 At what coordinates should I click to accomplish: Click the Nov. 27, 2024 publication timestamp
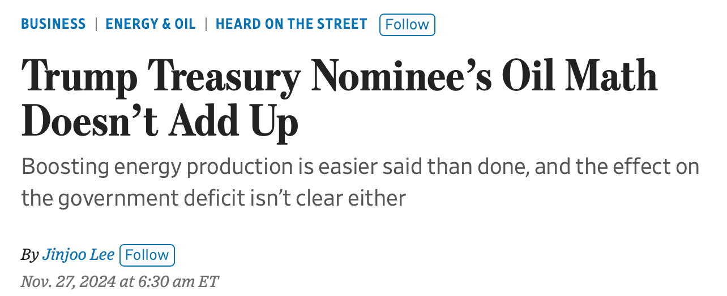pyautogui.click(x=119, y=281)
